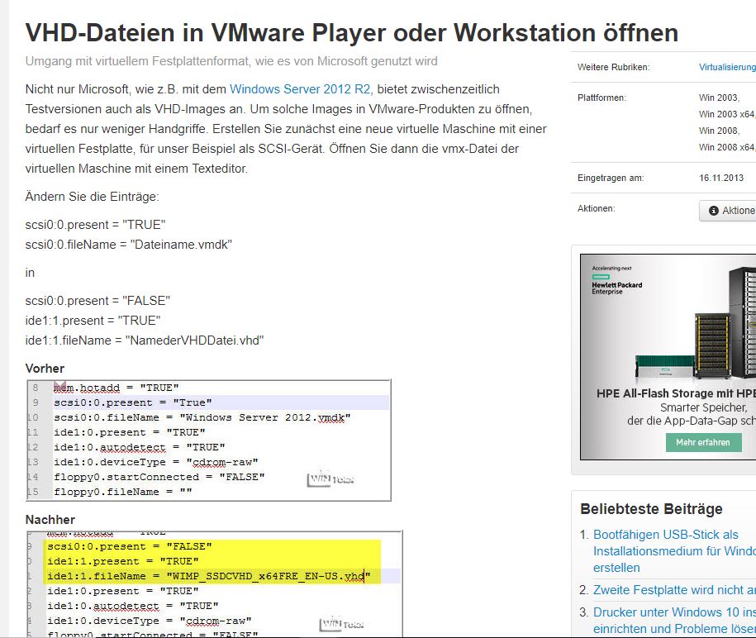This screenshot has height=638, width=756.
Task: Click the article title VHD-Dateien in VMware
Action: pyautogui.click(x=351, y=33)
